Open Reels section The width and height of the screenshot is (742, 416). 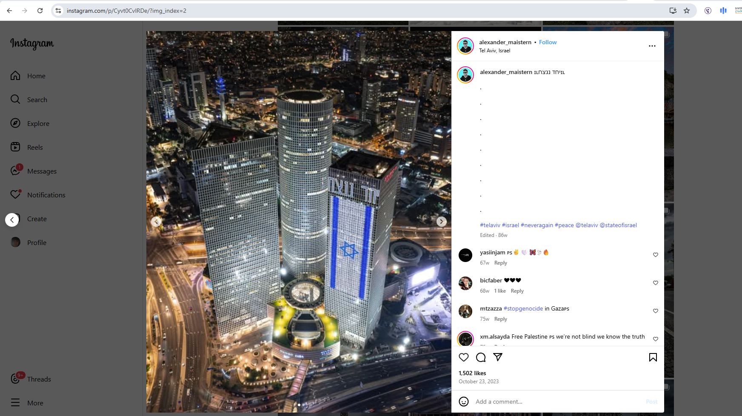[x=35, y=147]
